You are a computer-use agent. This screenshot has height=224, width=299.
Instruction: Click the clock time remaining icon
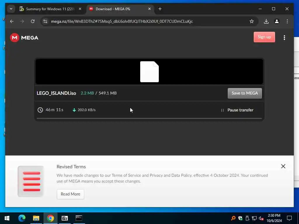coord(40,110)
